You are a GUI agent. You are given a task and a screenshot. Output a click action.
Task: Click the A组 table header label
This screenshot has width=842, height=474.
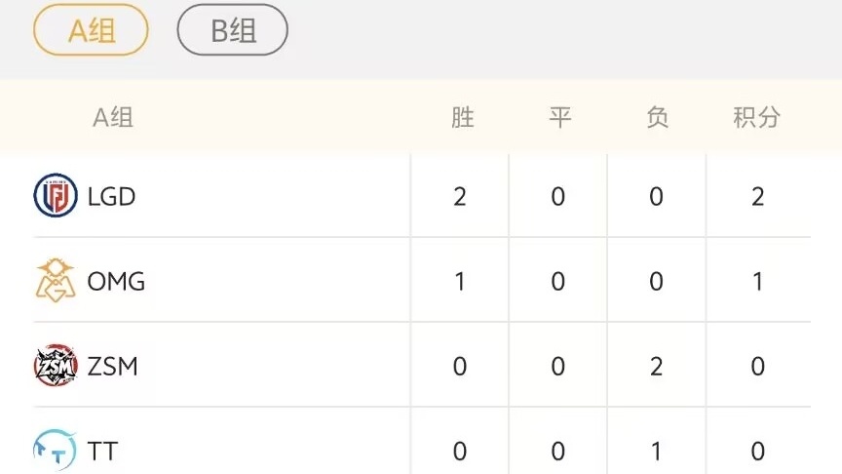(113, 118)
